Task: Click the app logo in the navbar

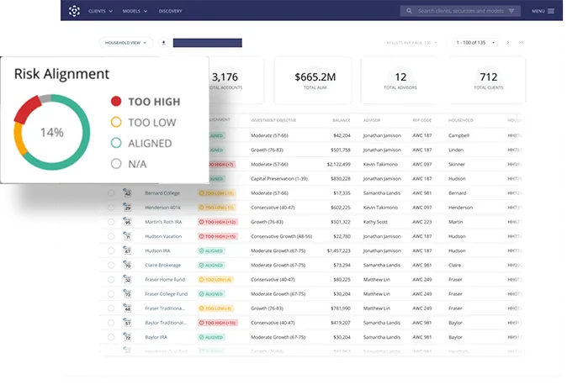Action: point(74,11)
